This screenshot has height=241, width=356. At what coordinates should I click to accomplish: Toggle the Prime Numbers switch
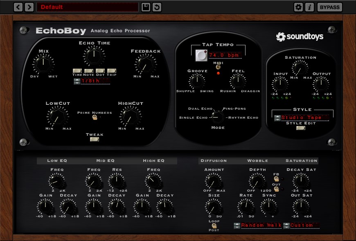95,117
